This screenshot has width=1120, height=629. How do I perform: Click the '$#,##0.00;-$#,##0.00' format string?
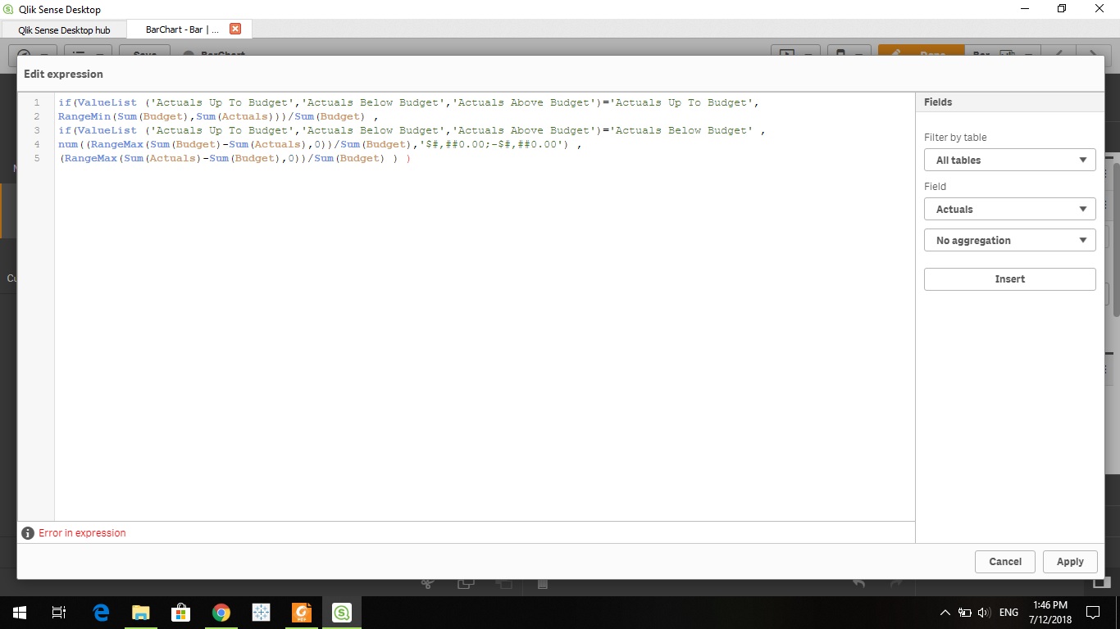click(x=494, y=145)
